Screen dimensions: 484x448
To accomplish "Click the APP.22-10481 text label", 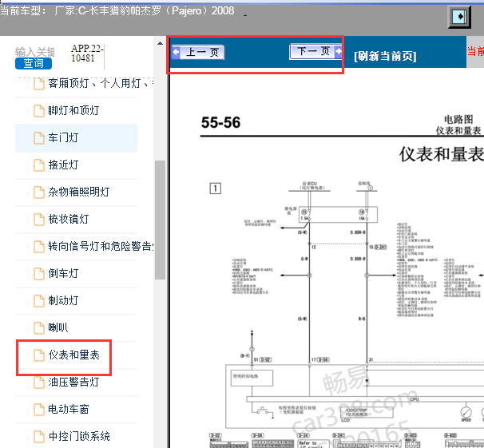I will [87, 53].
